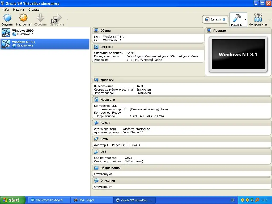Open the USB section header link
The width and height of the screenshot is (272, 204).
103,152
